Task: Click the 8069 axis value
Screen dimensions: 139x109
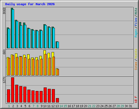Action: point(4,11)
